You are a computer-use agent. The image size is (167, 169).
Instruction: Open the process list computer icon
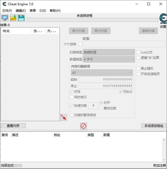click(5, 18)
